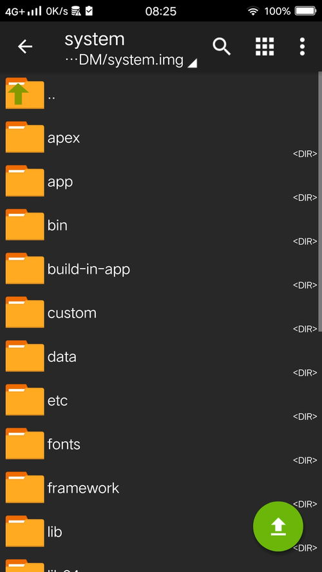Switch to grid view icon

click(265, 46)
